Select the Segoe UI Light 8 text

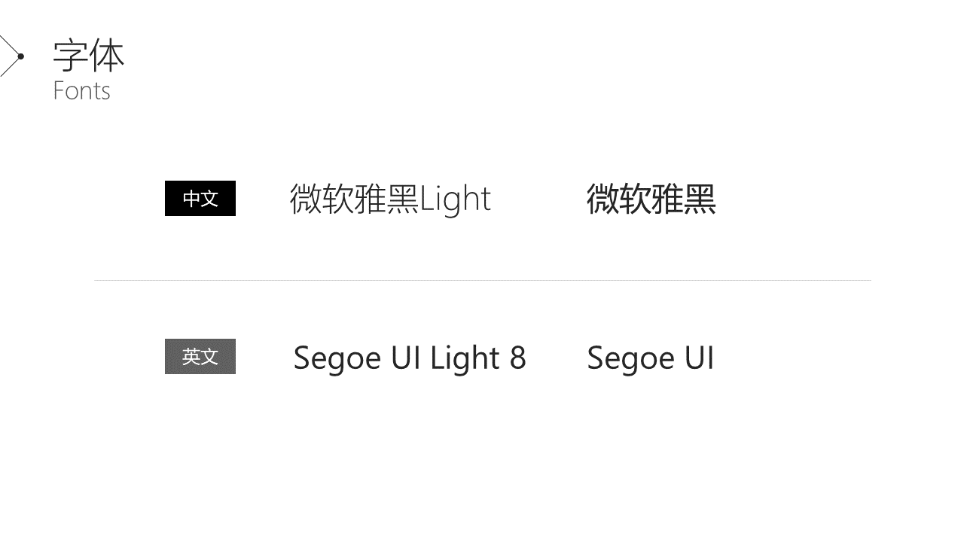click(x=409, y=358)
